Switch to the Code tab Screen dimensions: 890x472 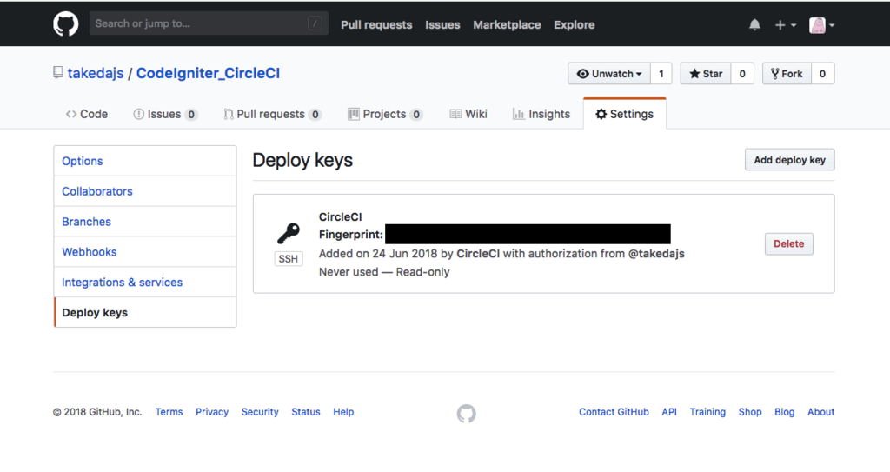tap(86, 114)
